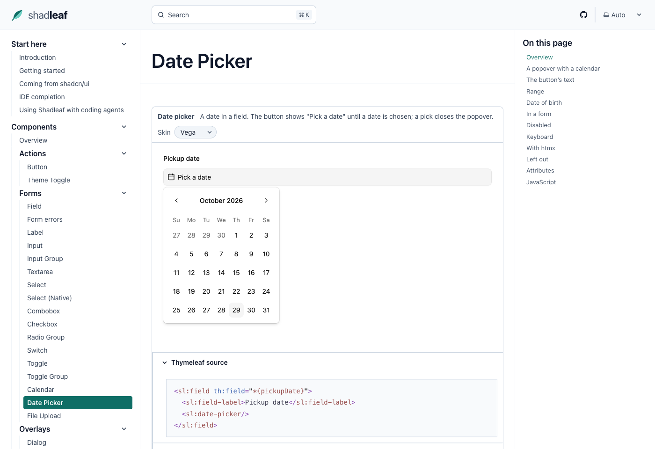Jump to Keyboard section

pos(540,137)
